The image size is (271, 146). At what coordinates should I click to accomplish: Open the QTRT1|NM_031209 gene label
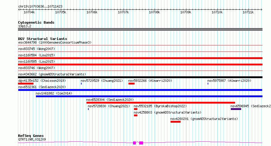pos(32,139)
